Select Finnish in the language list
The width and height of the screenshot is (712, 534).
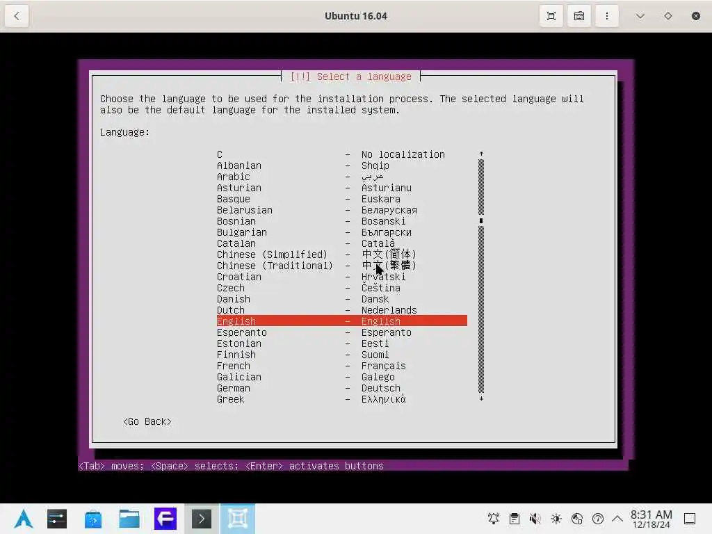click(x=341, y=355)
